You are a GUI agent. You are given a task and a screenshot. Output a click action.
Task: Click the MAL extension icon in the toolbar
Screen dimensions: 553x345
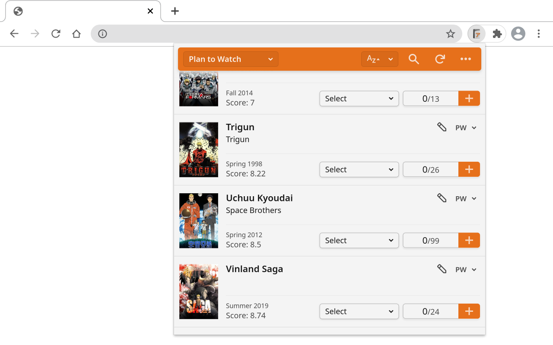476,33
